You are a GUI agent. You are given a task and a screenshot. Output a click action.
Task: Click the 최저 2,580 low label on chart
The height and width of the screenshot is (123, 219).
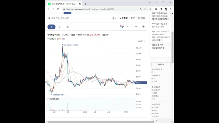[x=57, y=95]
